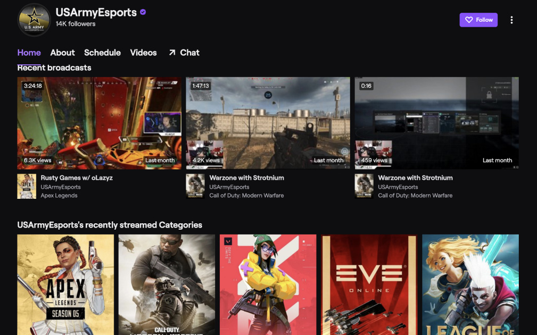Viewport: 537px width, 335px height.
Task: Open Apex Legends Season 05 category cover
Action: click(65, 284)
